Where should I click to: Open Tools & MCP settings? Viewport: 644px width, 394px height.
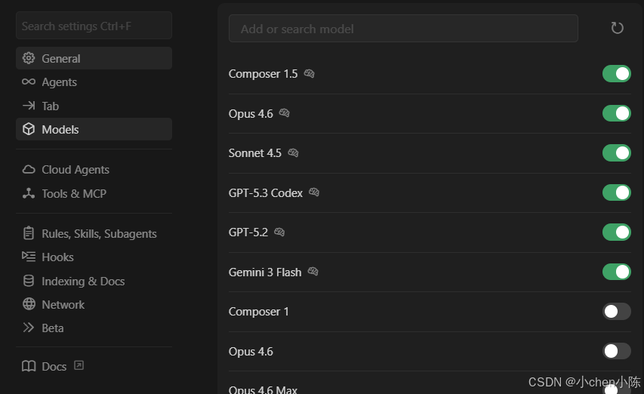pos(94,193)
